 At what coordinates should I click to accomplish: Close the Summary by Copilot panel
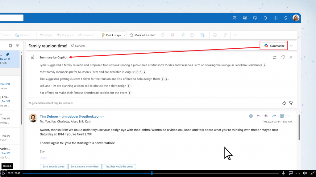(291, 57)
